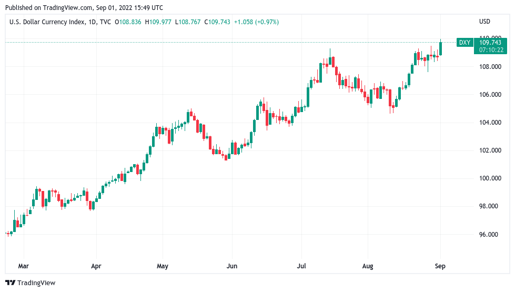This screenshot has width=515, height=292.
Task: Click the close value C109.743
Action: point(217,22)
